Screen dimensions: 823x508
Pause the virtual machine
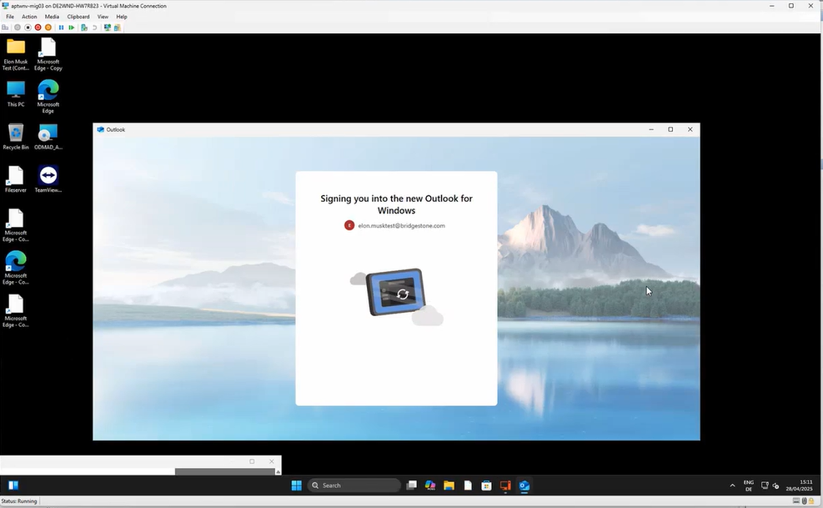point(61,28)
